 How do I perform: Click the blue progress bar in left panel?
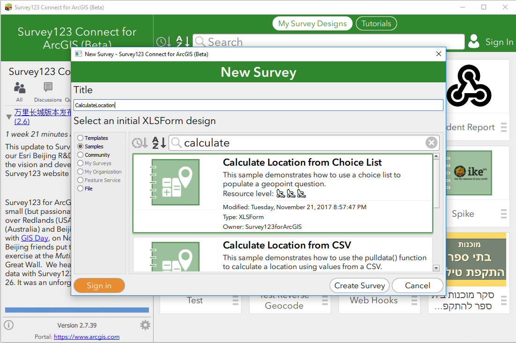[77, 310]
